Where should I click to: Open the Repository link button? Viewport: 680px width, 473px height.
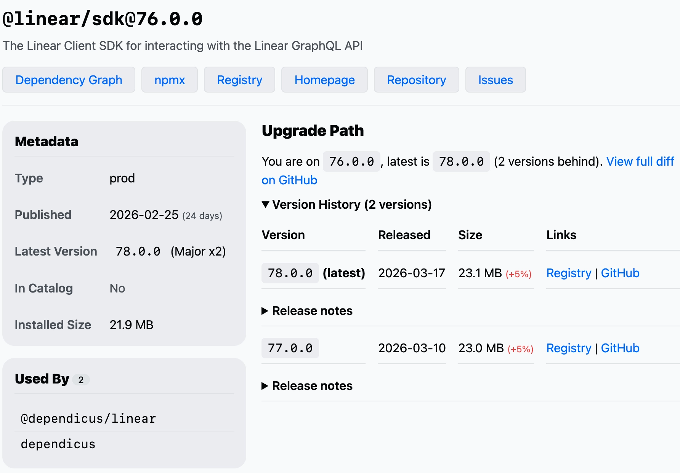click(x=416, y=80)
